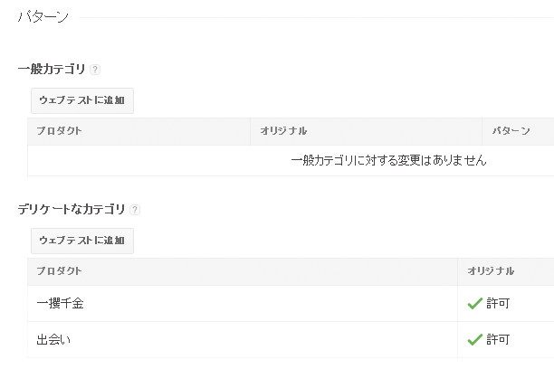The width and height of the screenshot is (554, 369).
Task: Select the 一攫千金 product row
Action: click(291, 303)
